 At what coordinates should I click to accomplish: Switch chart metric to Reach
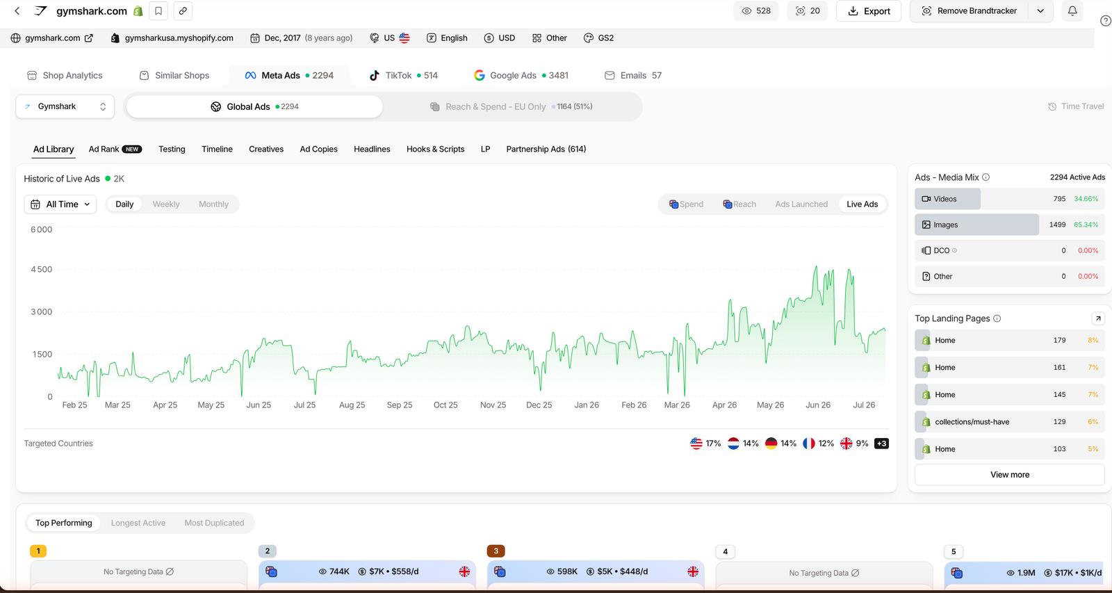pyautogui.click(x=739, y=204)
